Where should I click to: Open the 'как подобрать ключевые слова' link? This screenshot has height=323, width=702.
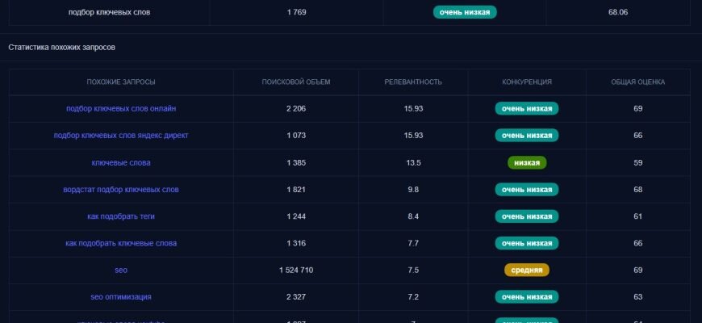pos(121,243)
